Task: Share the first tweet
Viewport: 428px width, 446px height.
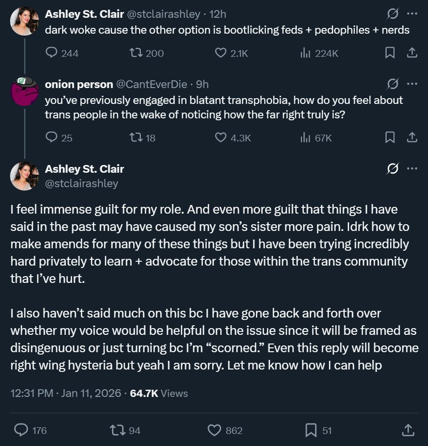Action: coord(412,53)
